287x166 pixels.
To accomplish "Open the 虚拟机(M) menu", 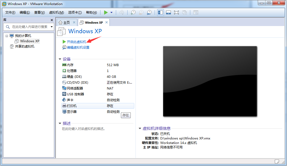I will [56, 12].
